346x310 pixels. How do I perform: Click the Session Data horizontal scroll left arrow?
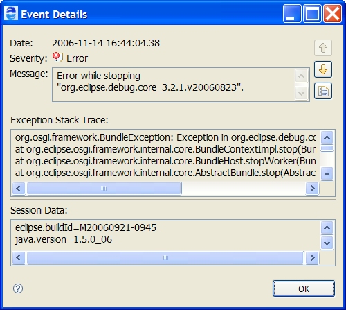click(x=19, y=257)
